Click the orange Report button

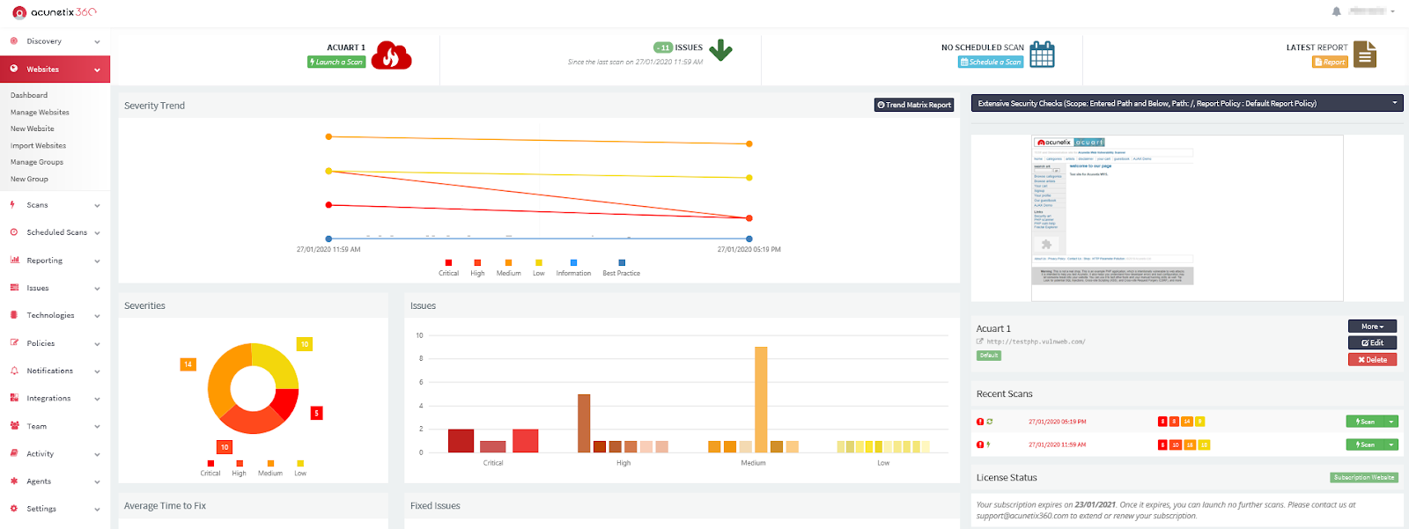(x=1330, y=62)
